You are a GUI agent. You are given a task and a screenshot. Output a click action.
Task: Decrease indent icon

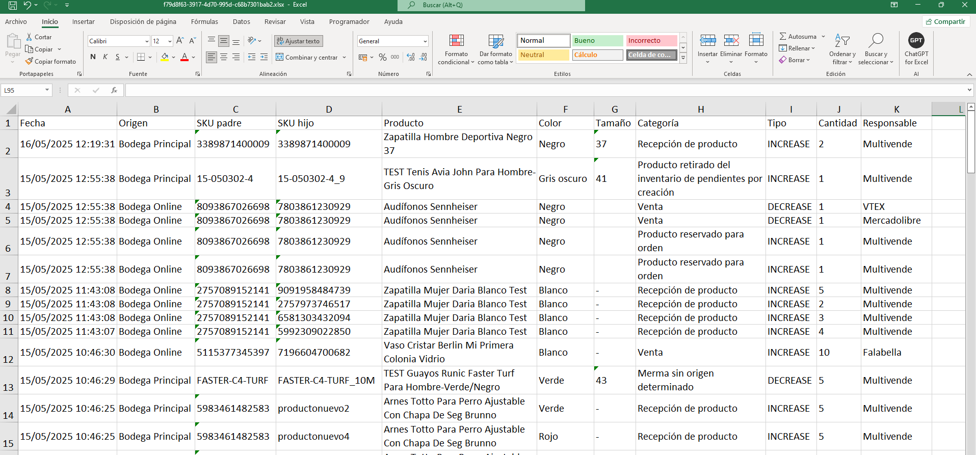tap(252, 57)
